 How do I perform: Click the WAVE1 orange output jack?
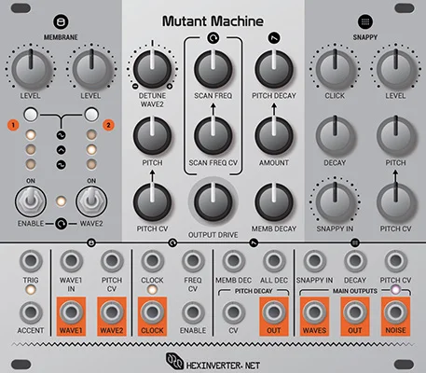(71, 312)
